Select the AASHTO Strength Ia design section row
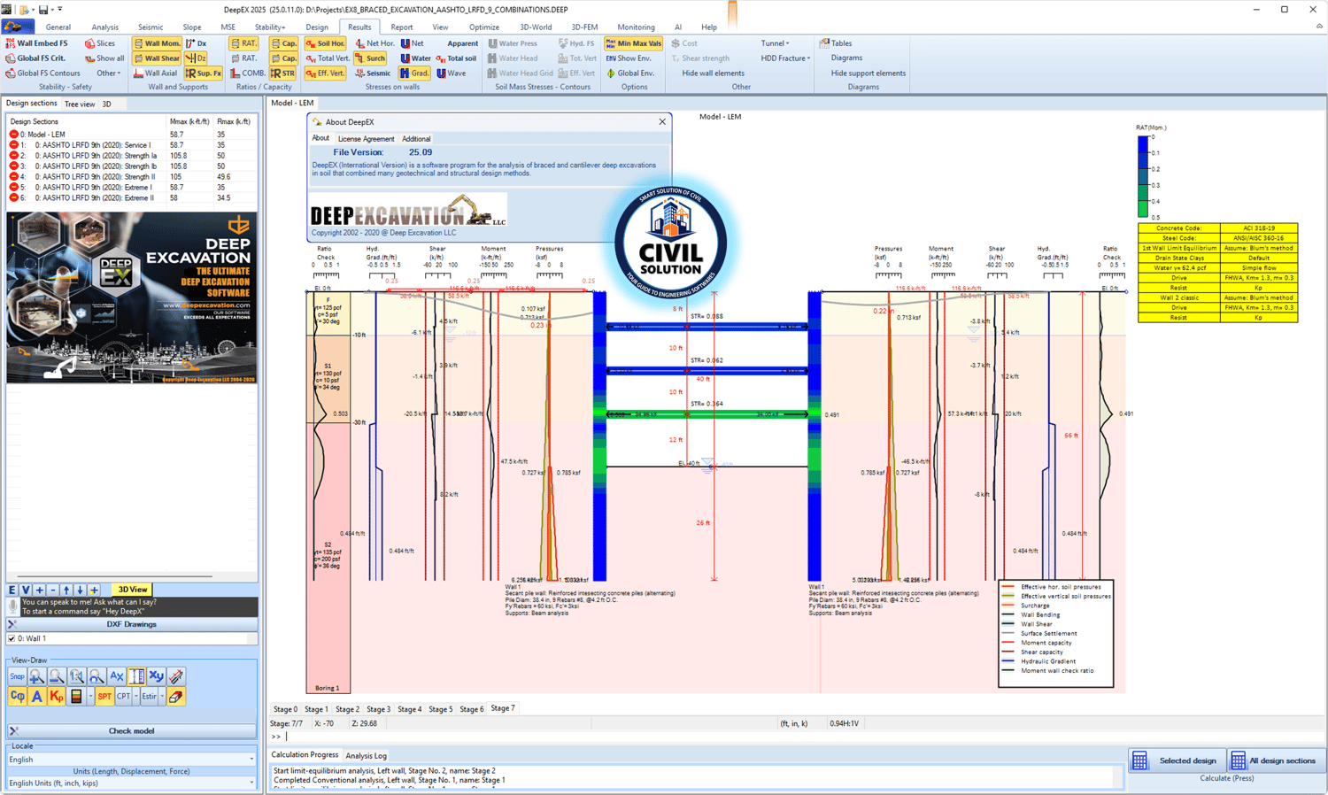 tap(131, 156)
